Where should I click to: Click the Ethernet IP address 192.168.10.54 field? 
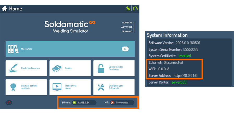click(84, 103)
